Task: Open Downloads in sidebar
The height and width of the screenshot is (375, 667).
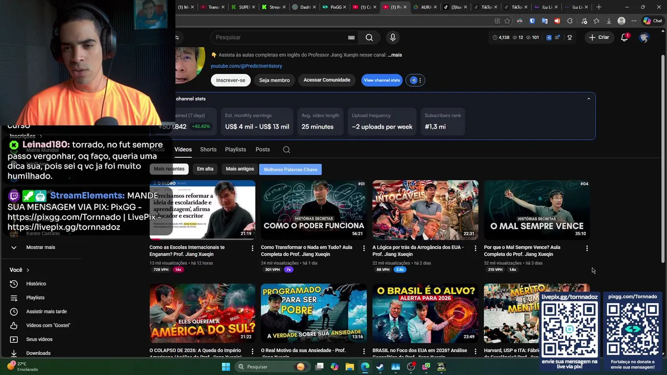Action: click(x=38, y=353)
